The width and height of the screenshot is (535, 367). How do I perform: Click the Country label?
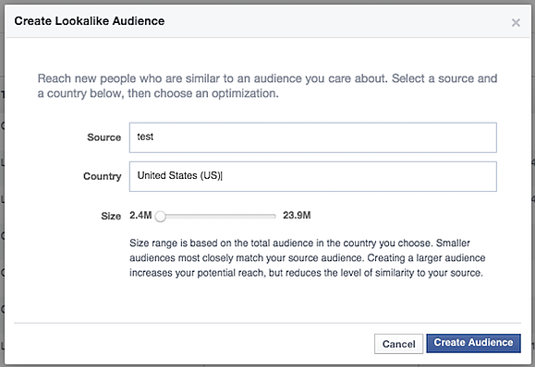[x=103, y=176]
